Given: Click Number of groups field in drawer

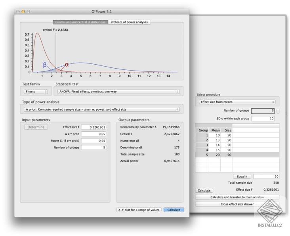Looking at the screenshot, I should [263, 111].
